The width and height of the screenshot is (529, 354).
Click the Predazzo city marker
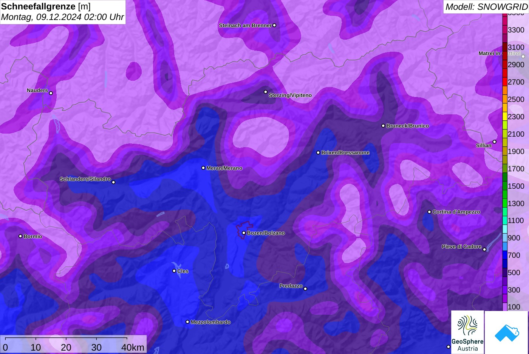tap(305, 289)
